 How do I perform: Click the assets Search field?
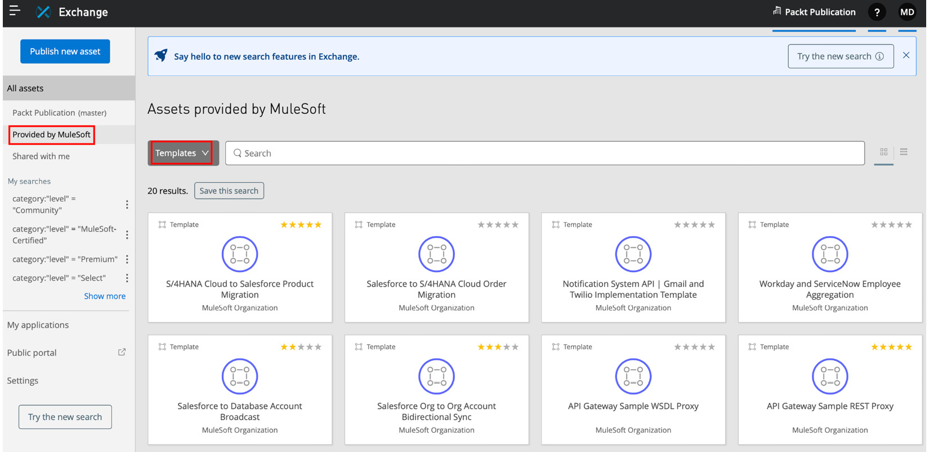pos(545,153)
